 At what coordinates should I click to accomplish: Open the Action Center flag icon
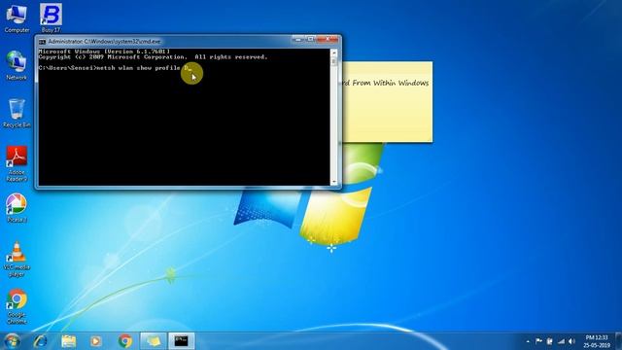click(538, 341)
